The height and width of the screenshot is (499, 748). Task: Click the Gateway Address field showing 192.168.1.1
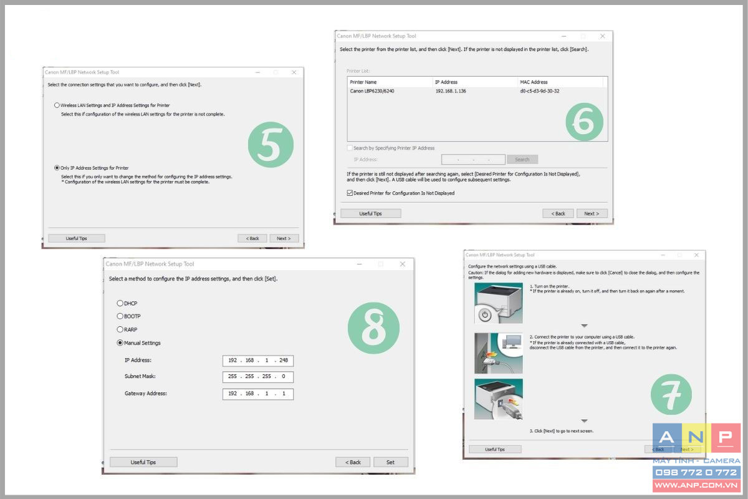tap(258, 394)
